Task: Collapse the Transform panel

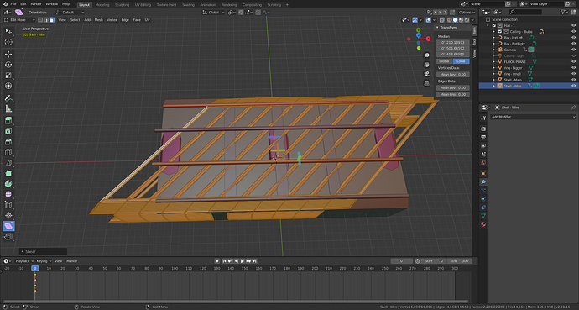Action: [x=448, y=28]
